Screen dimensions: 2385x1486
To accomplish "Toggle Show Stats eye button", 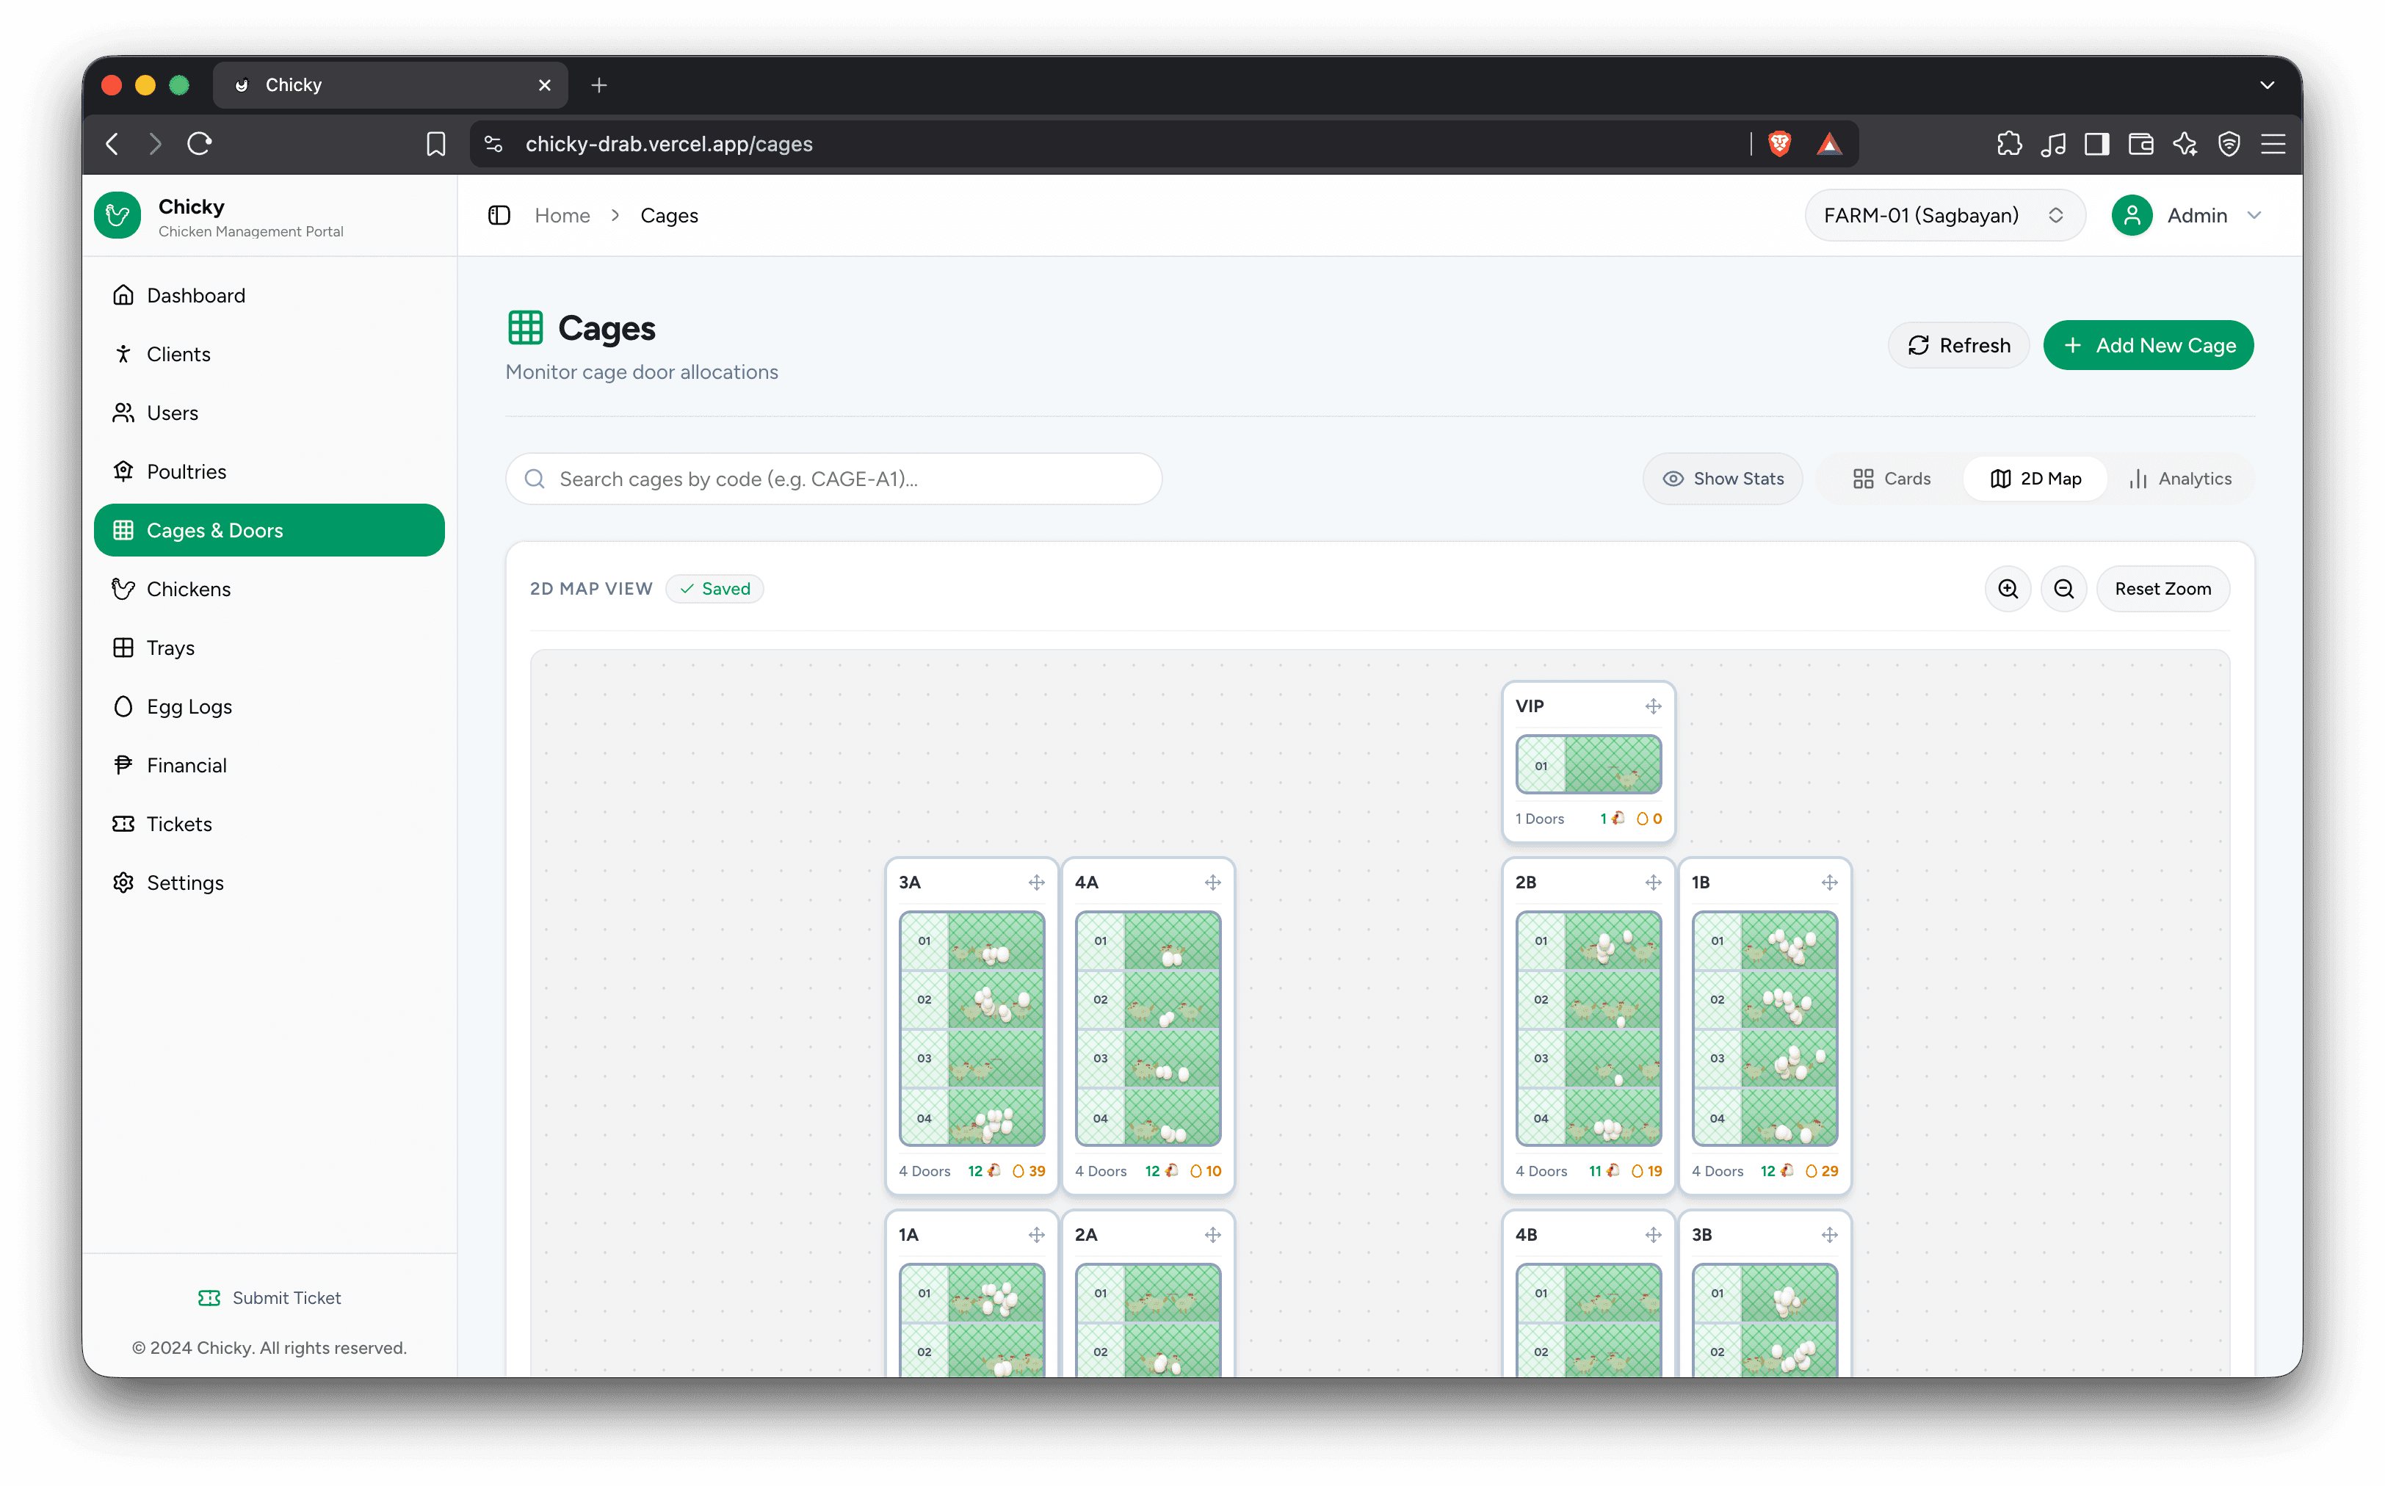I will click(1722, 479).
